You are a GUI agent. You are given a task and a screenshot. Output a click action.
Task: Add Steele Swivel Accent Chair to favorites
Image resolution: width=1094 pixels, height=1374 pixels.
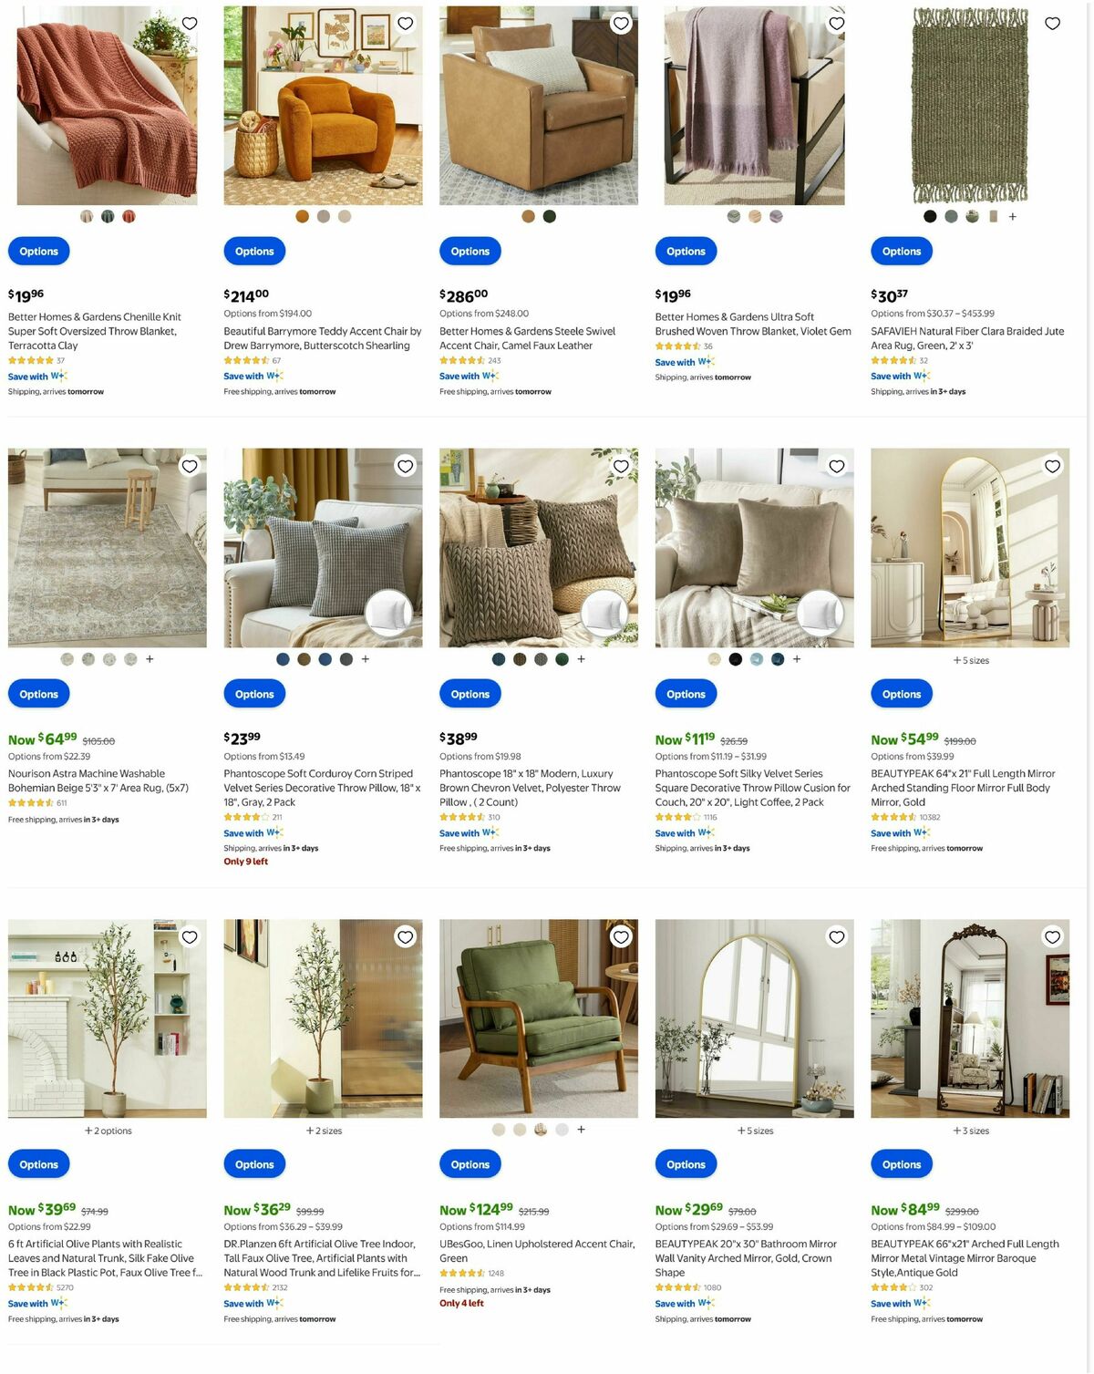[621, 24]
